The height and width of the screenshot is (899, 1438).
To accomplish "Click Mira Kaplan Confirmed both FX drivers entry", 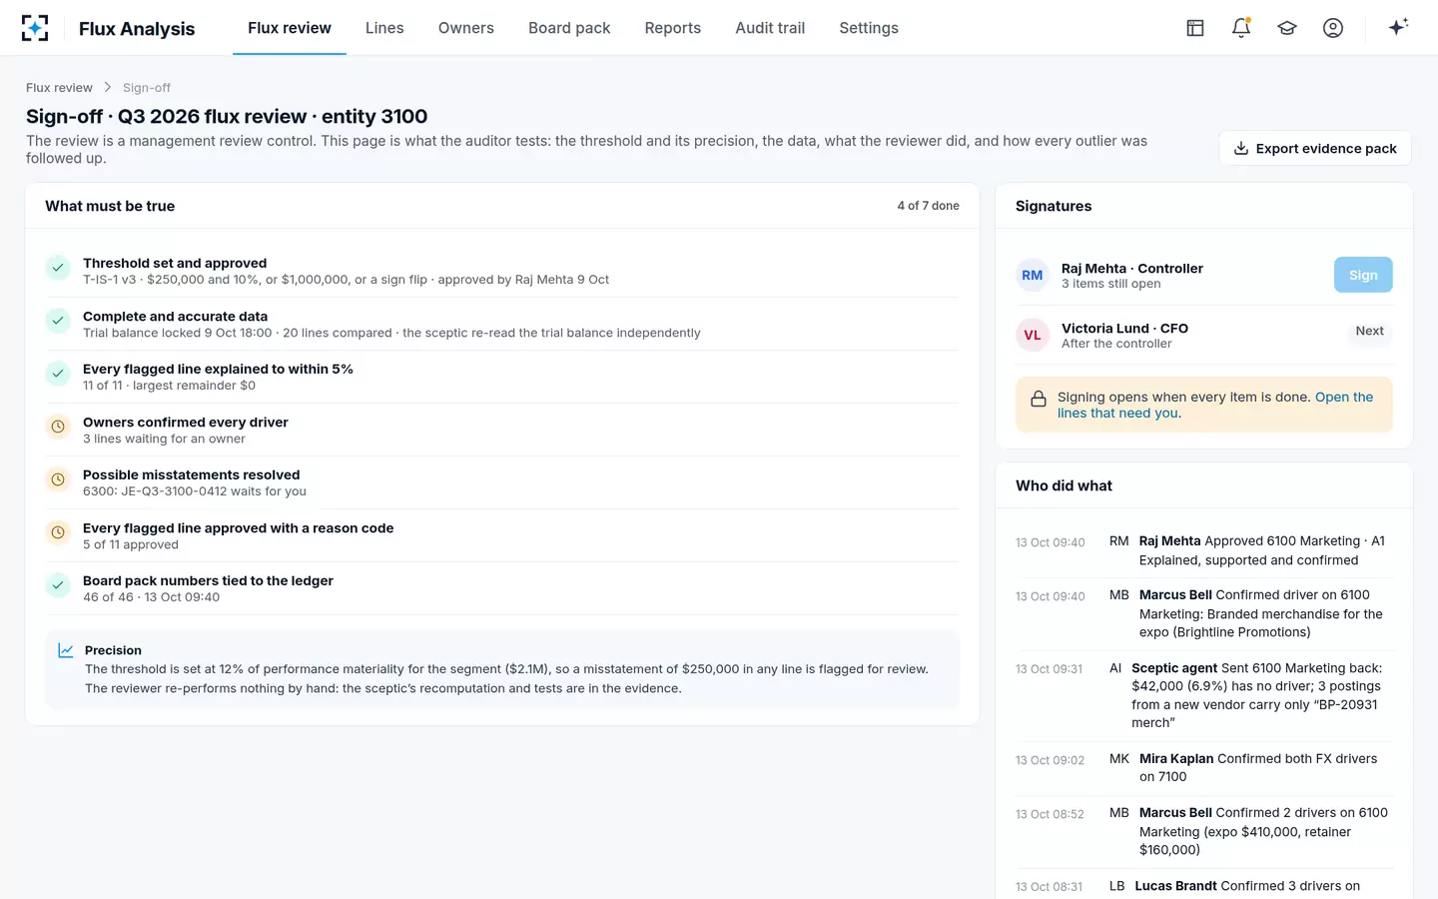I will coord(1203,767).
